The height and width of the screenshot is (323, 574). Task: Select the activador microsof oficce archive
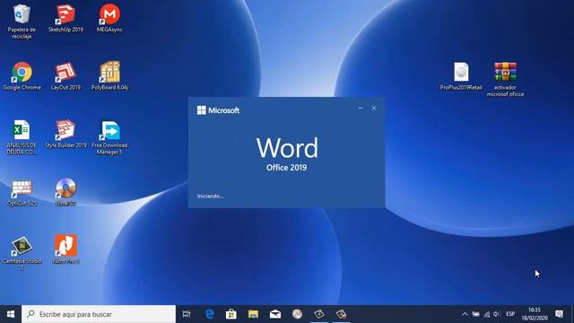coord(505,79)
